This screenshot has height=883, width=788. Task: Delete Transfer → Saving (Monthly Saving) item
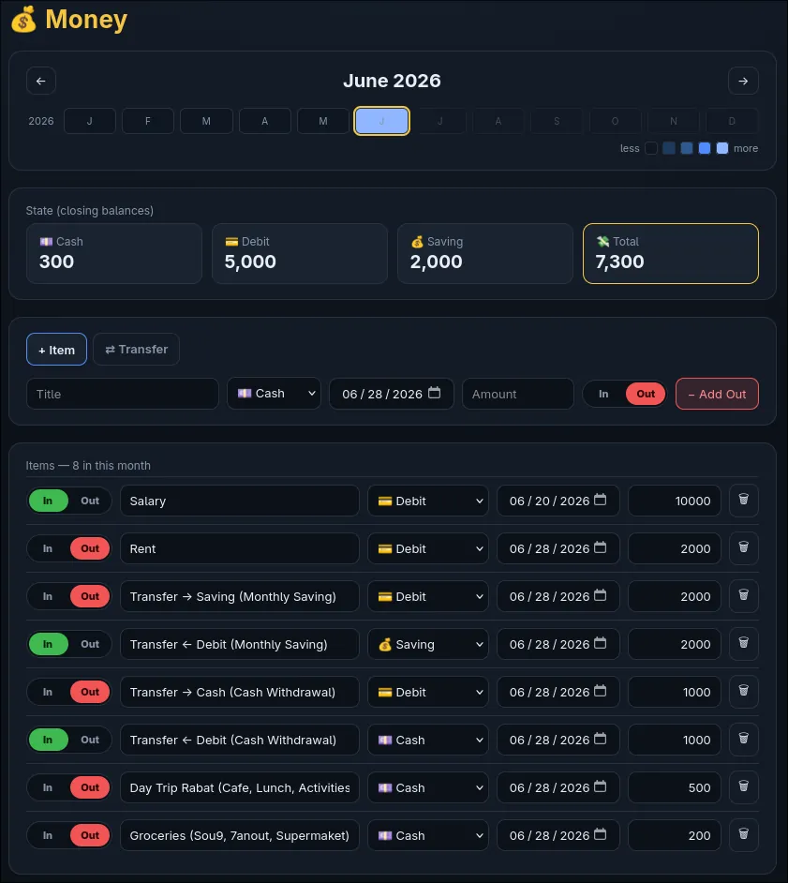coord(744,596)
